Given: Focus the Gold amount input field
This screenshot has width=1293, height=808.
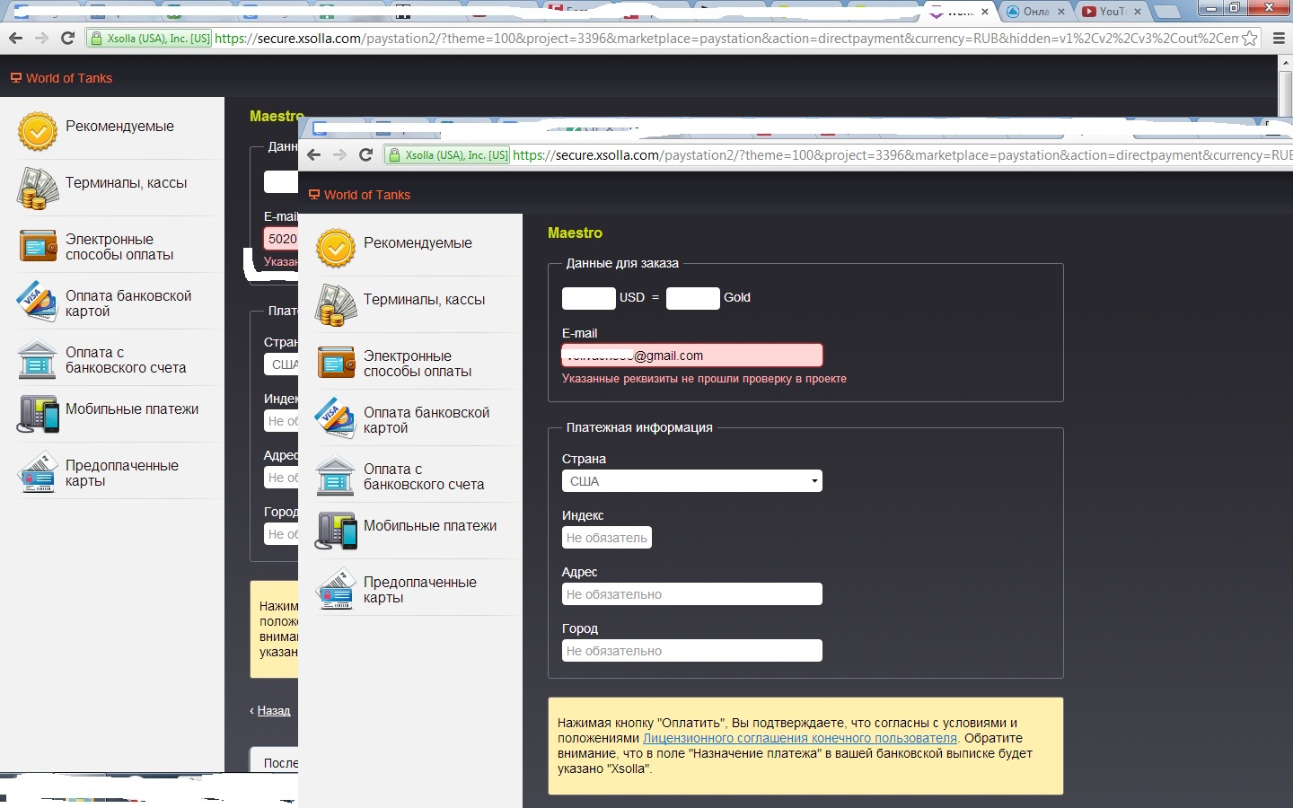Looking at the screenshot, I should click(x=692, y=298).
